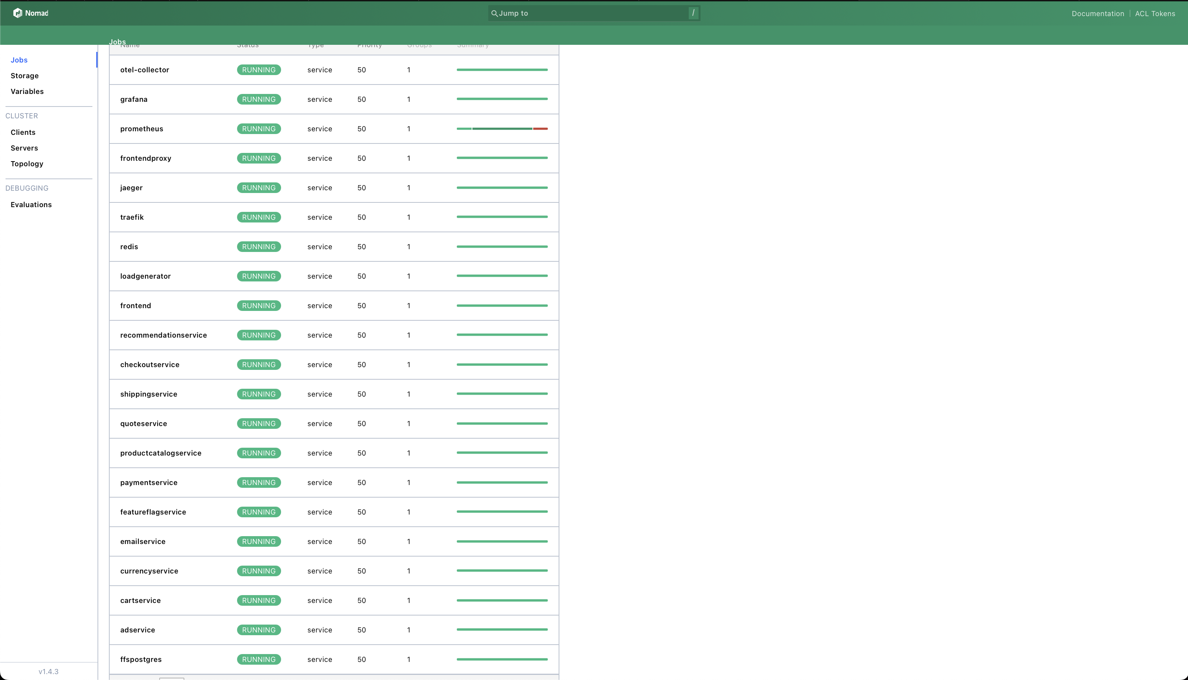
Task: Open the ffspostgres job details
Action: pos(141,659)
